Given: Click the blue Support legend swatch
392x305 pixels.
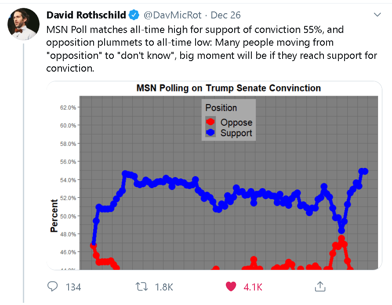Looking at the screenshot, I should (x=211, y=133).
